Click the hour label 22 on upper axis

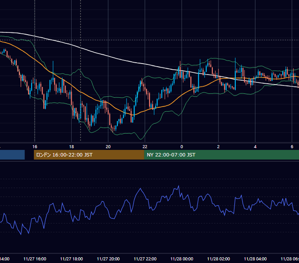point(145,147)
